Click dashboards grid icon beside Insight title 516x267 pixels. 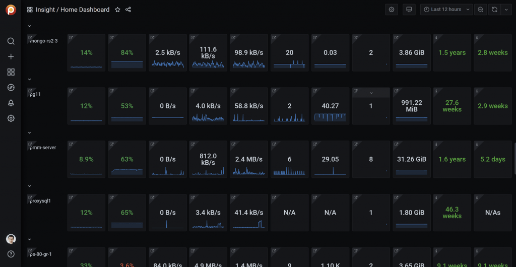(x=30, y=10)
